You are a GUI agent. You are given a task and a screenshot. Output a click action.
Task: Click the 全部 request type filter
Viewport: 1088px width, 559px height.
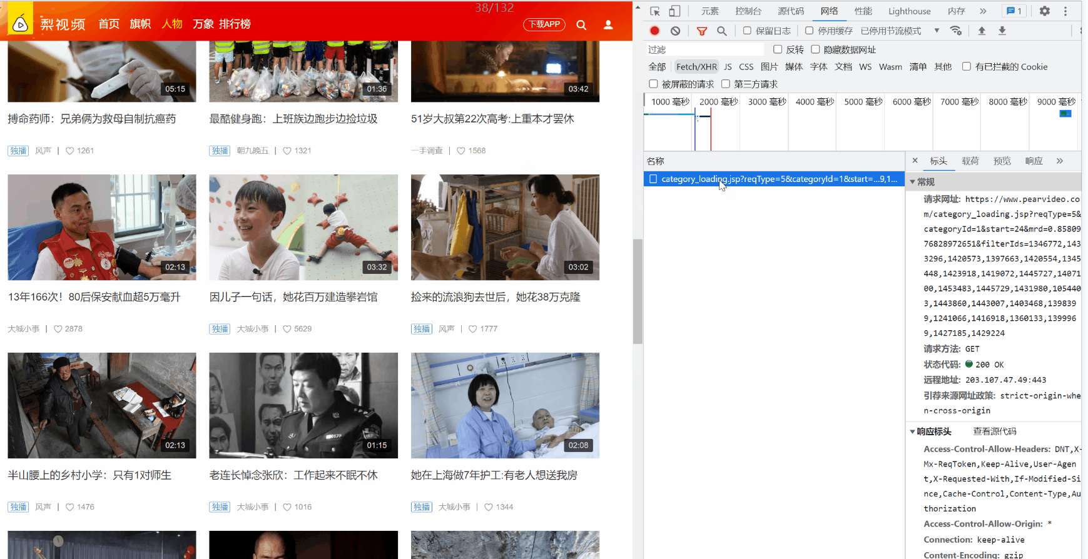coord(657,67)
